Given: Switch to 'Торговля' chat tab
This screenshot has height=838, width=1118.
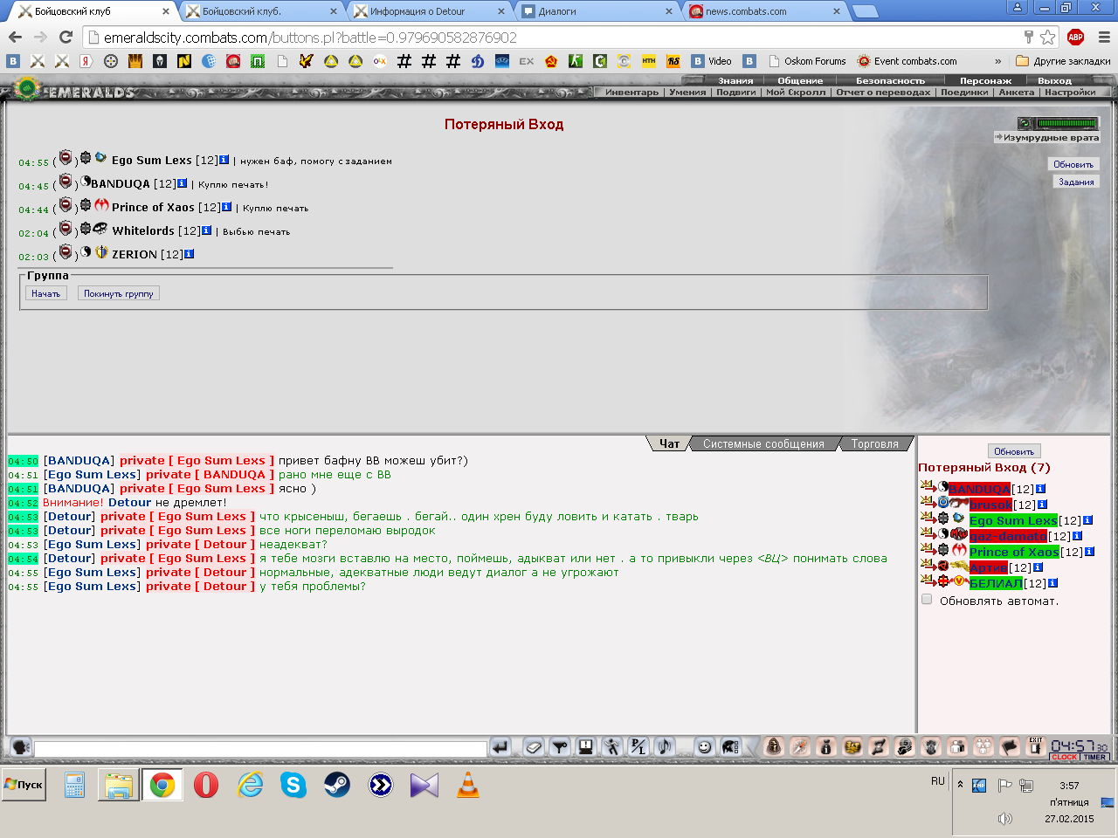Looking at the screenshot, I should (875, 443).
